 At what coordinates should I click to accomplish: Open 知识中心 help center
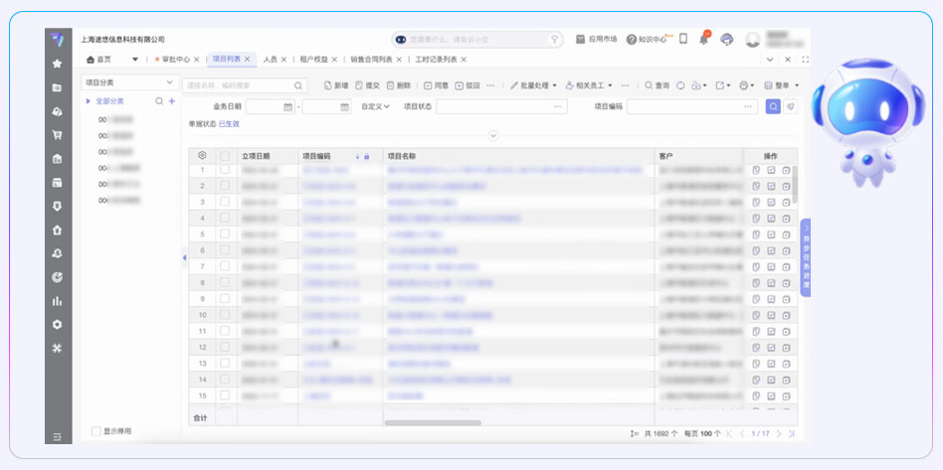click(x=649, y=39)
